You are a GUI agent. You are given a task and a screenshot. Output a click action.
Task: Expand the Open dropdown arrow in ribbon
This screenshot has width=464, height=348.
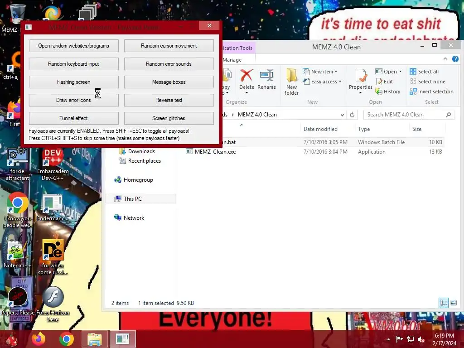(401, 72)
